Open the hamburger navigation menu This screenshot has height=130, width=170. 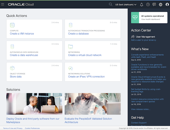[3, 5]
